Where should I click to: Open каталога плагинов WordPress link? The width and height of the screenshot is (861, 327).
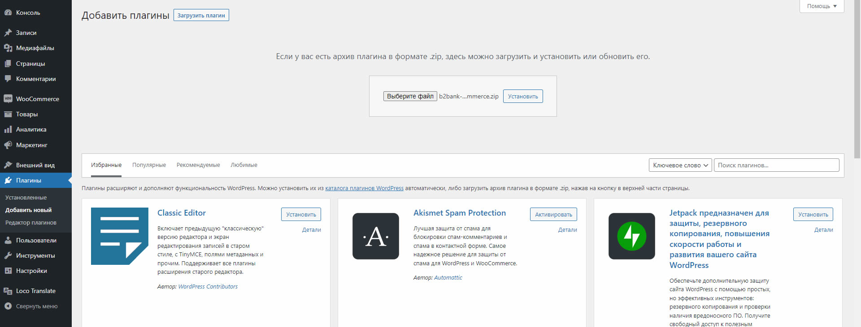[364, 188]
